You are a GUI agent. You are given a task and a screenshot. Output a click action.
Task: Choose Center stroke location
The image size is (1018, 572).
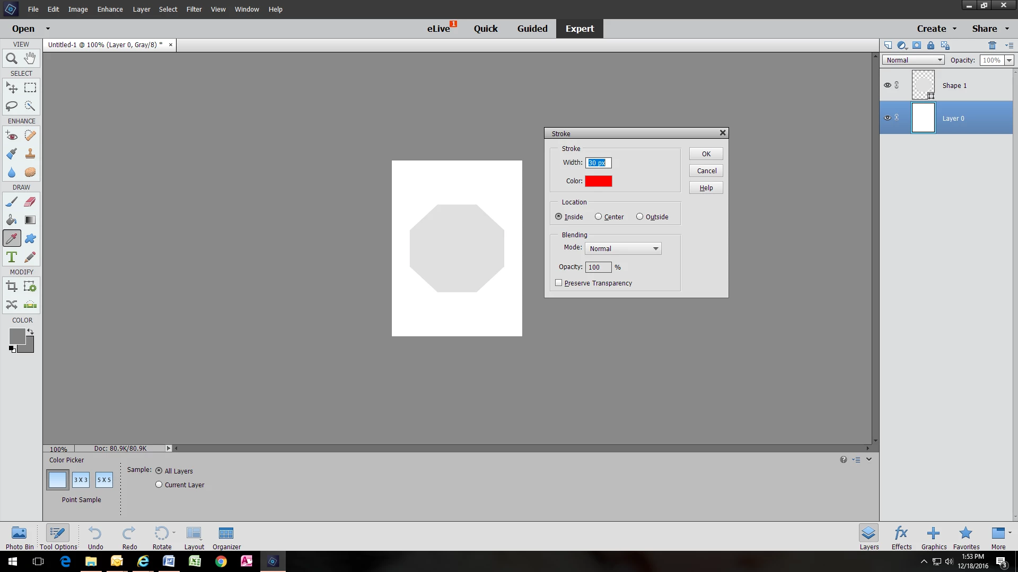598,217
